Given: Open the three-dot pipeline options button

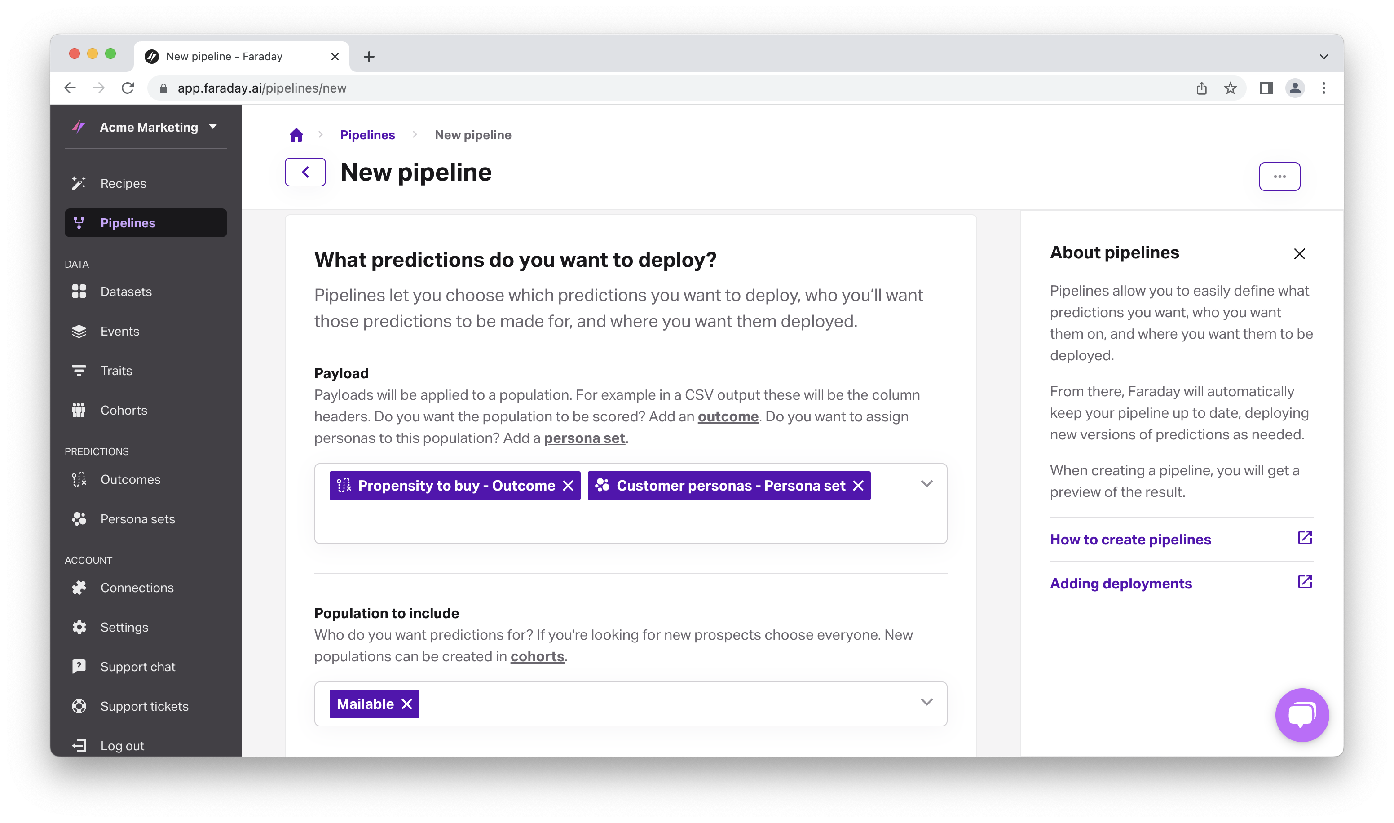Looking at the screenshot, I should click(x=1279, y=177).
